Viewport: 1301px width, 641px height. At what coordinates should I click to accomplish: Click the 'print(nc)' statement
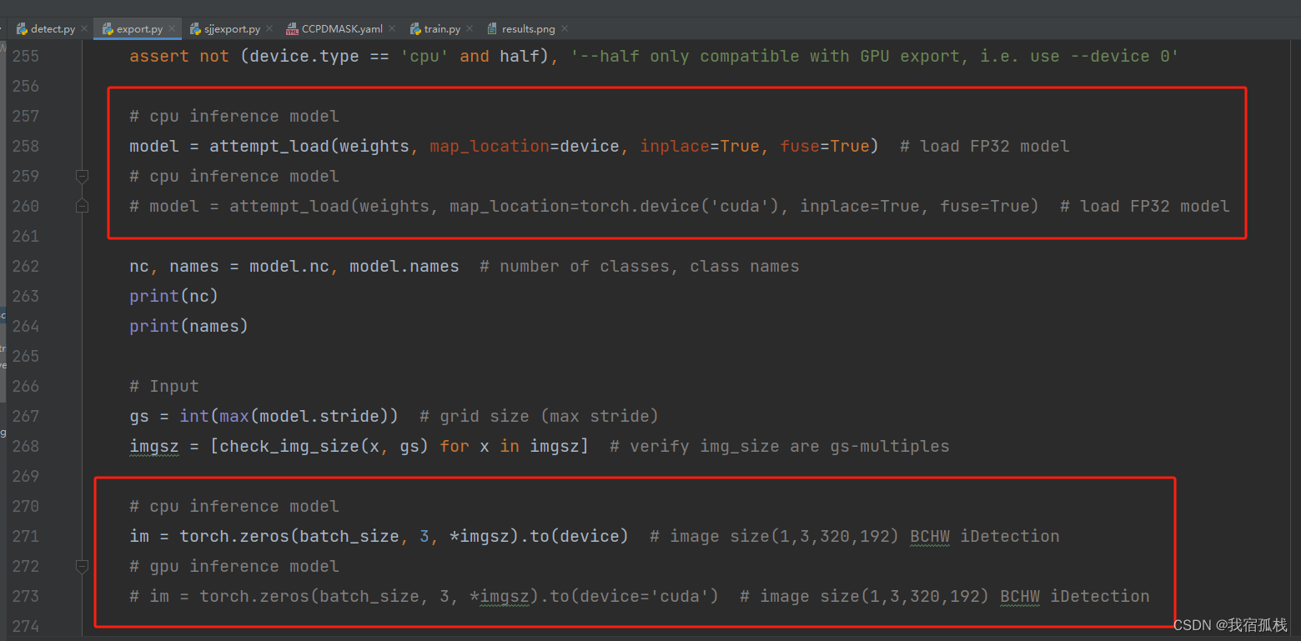[173, 296]
